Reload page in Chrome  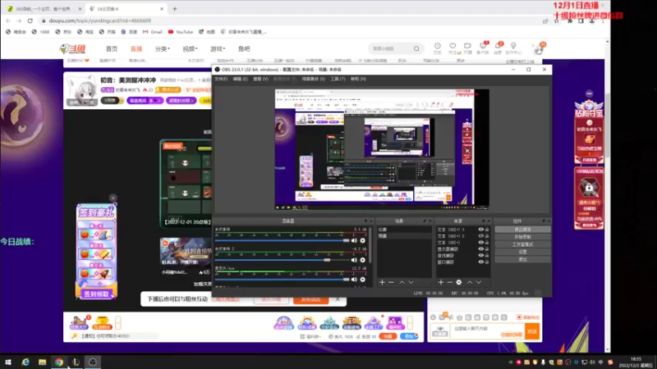pyautogui.click(x=30, y=20)
